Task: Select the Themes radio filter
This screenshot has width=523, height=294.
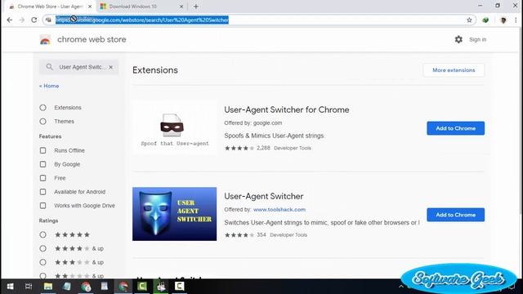Action: [42, 122]
